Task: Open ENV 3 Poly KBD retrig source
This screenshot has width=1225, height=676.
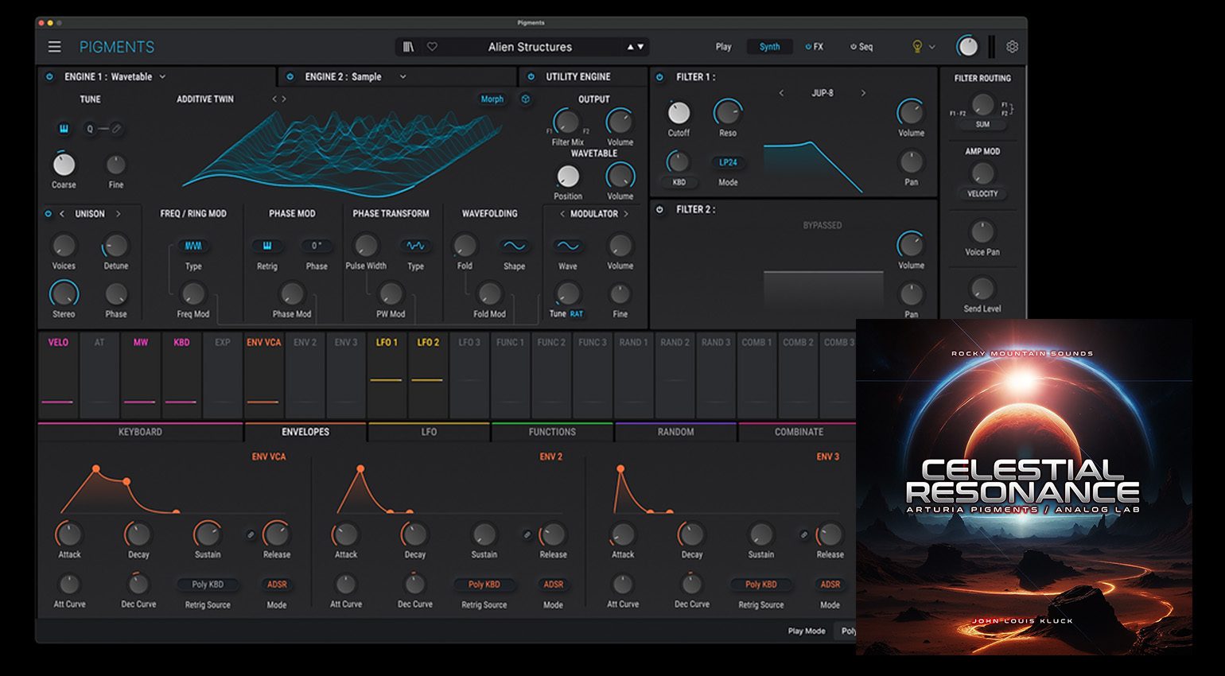Action: (x=760, y=585)
